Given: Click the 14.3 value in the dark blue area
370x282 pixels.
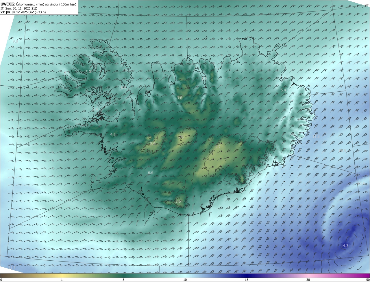Looking at the screenshot, I should click(345, 246).
